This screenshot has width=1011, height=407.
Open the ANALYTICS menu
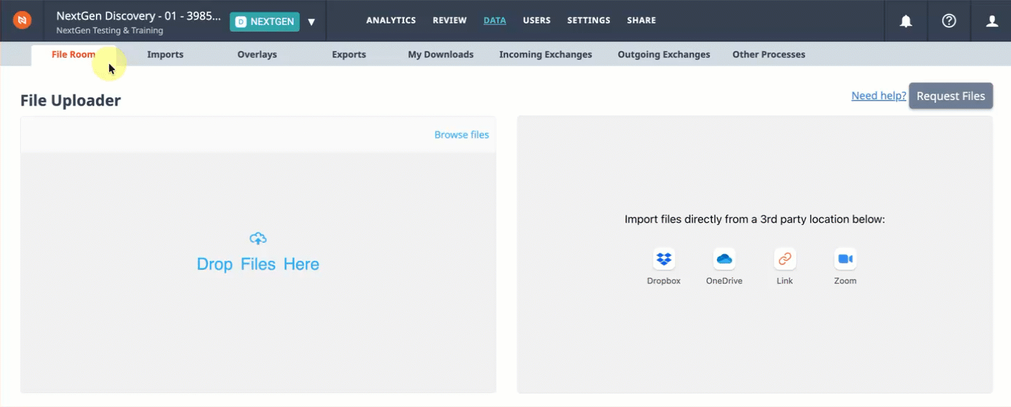pos(391,21)
